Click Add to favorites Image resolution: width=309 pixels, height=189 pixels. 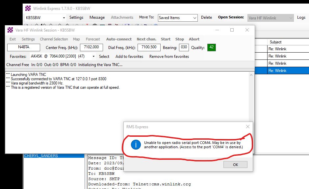[129, 57]
